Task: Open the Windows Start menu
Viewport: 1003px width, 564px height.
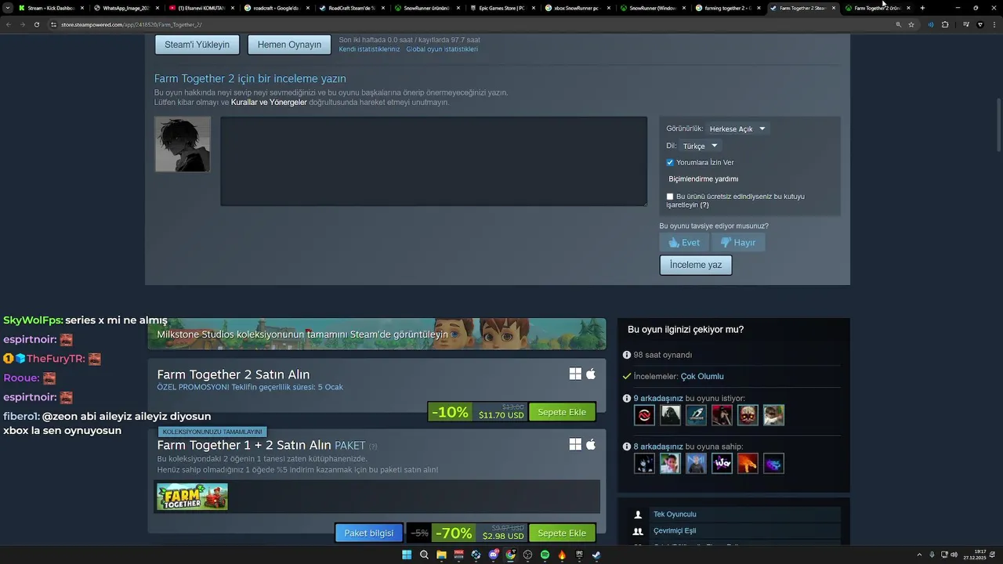Action: [x=407, y=555]
